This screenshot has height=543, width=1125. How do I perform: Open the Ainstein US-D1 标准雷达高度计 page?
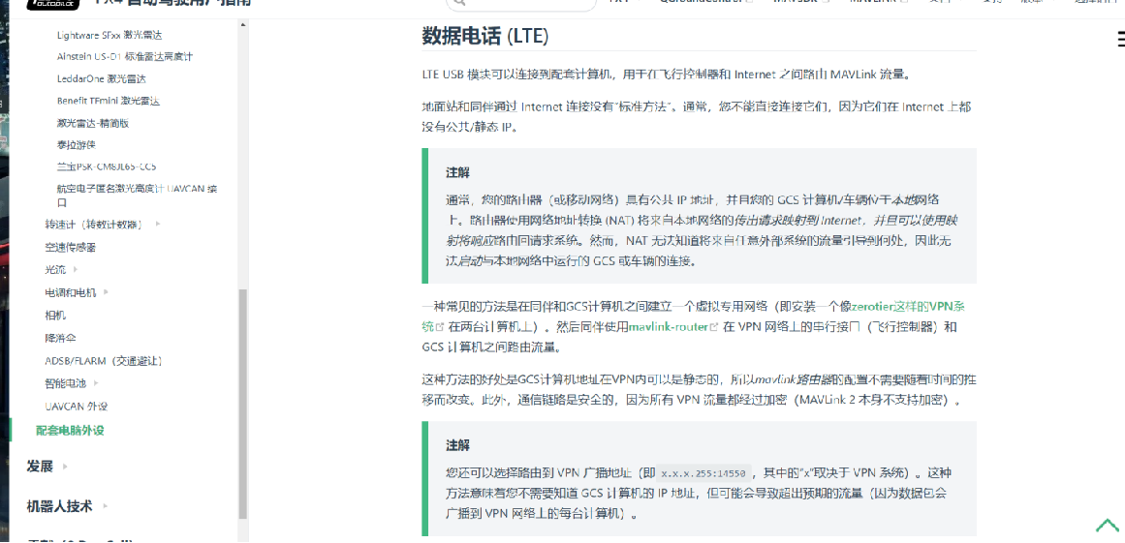(125, 56)
